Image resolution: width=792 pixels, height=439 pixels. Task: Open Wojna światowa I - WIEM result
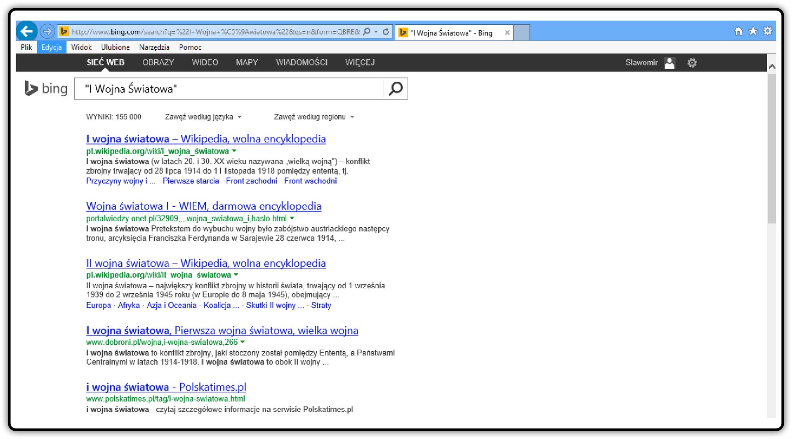coord(204,206)
